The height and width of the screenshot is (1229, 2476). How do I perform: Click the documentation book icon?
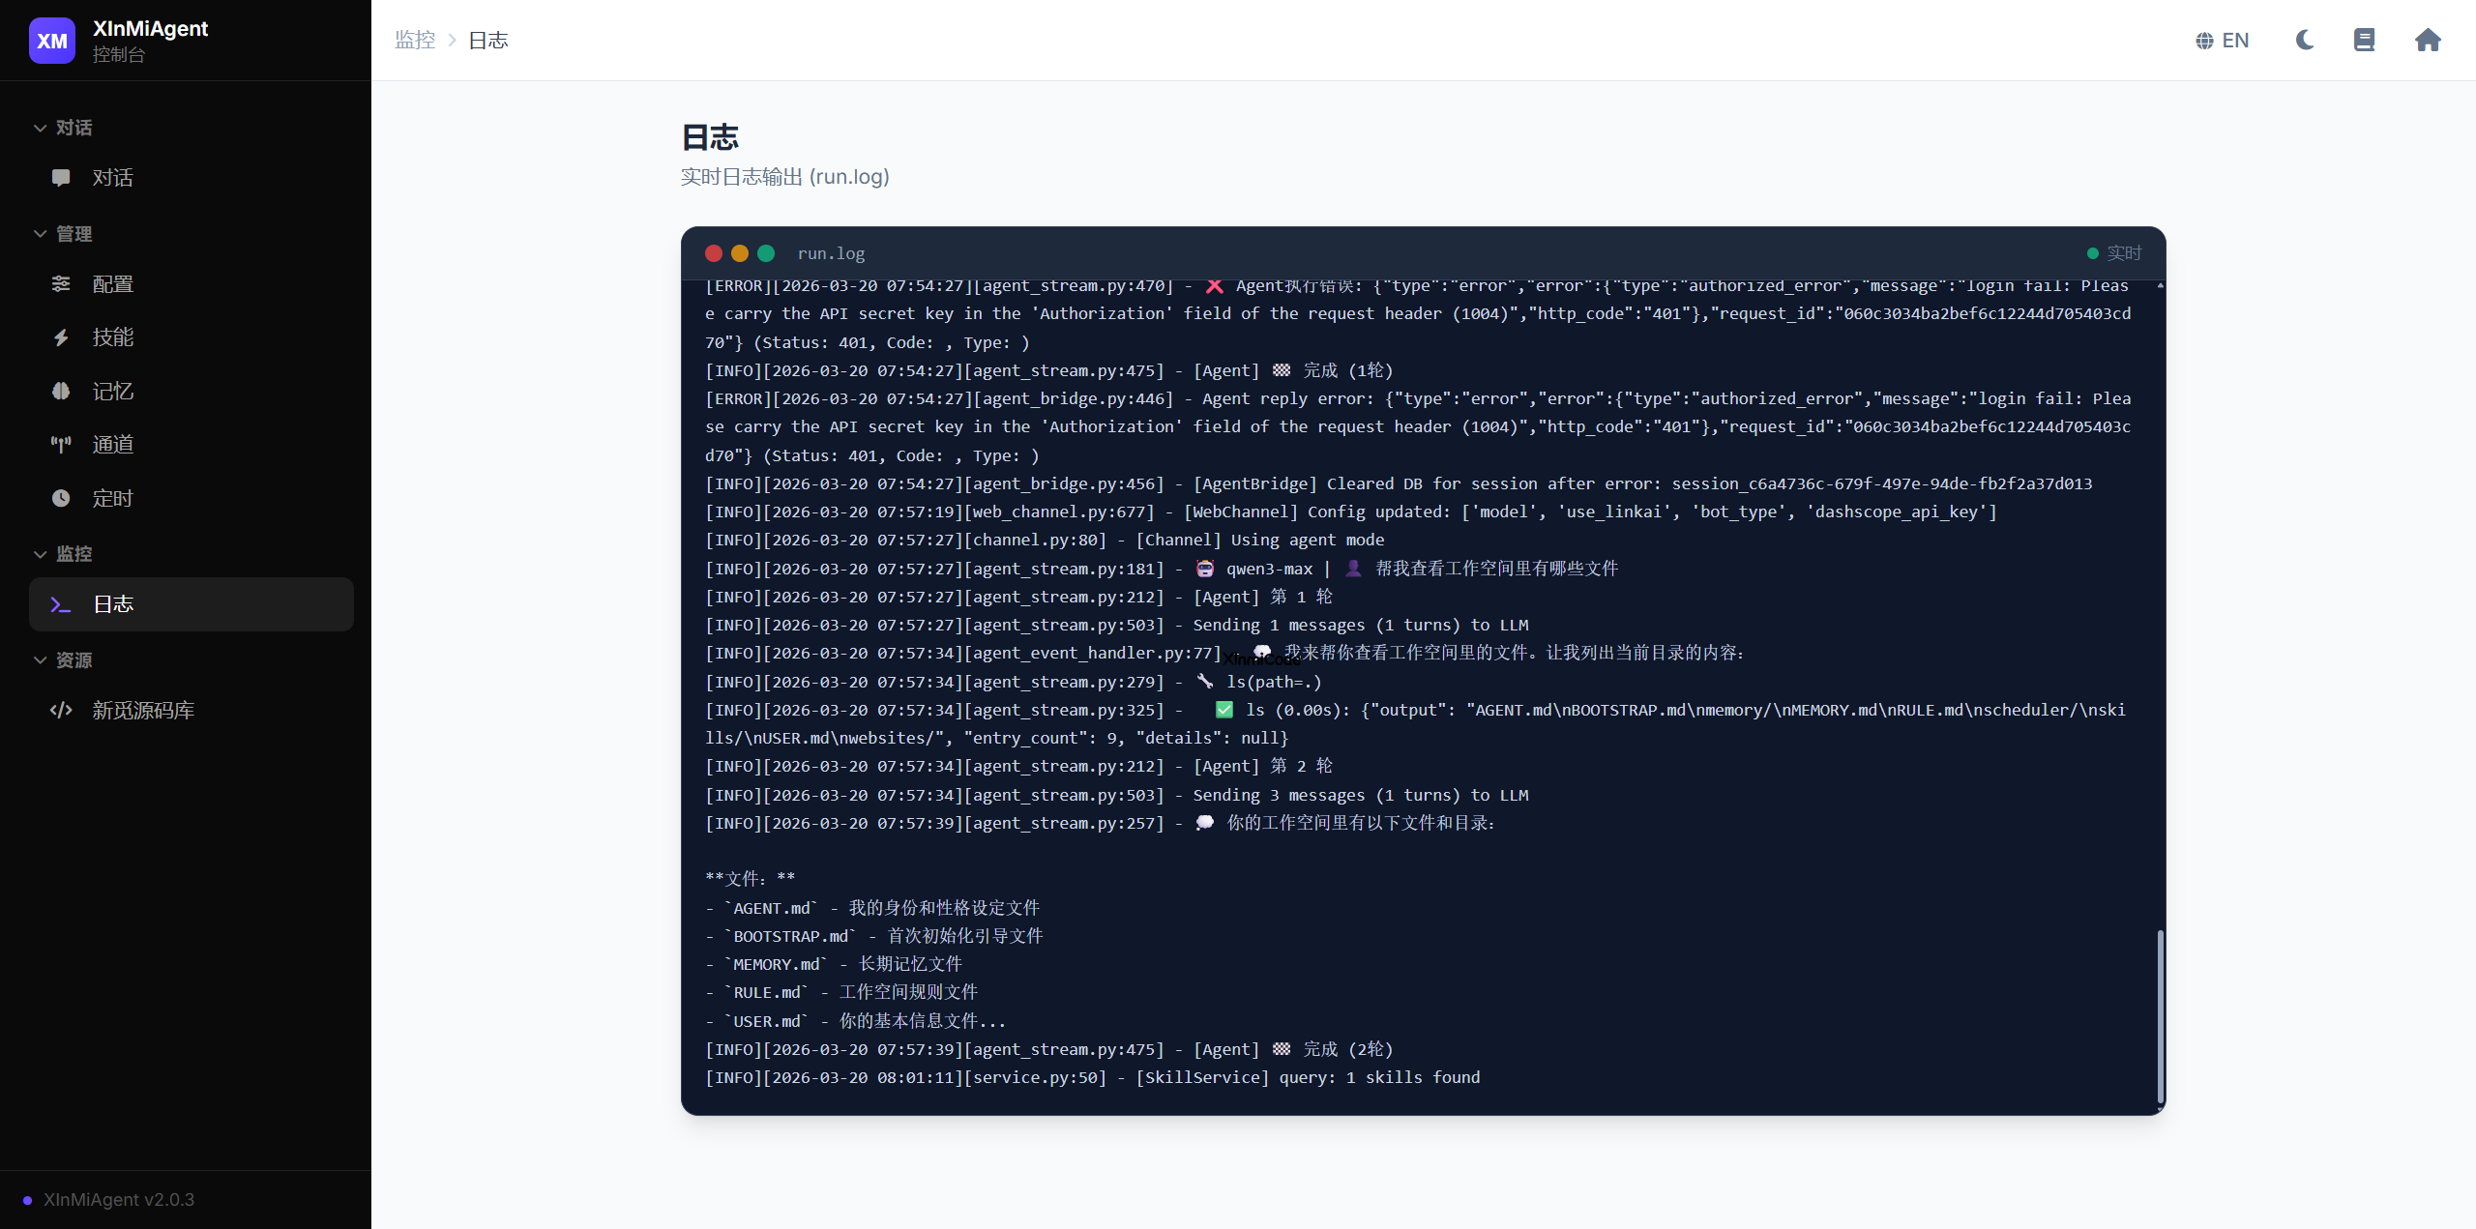point(2364,41)
